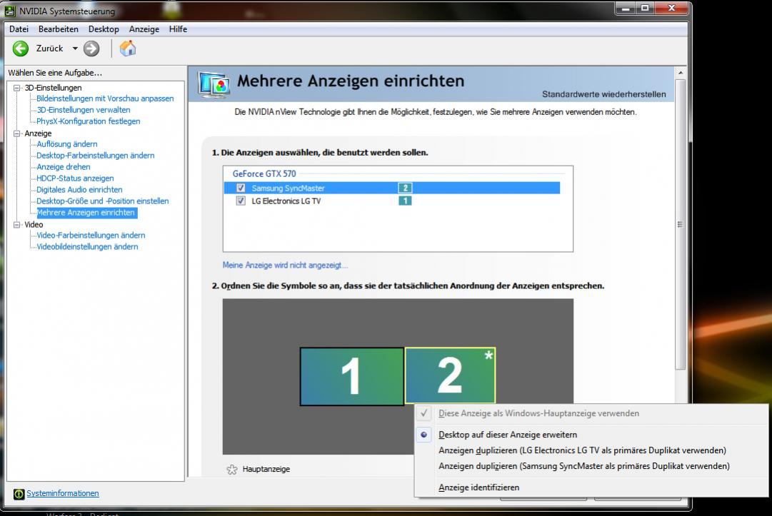The width and height of the screenshot is (772, 516).
Task: Choose duplicate with LG TV as primary
Action: click(x=582, y=450)
